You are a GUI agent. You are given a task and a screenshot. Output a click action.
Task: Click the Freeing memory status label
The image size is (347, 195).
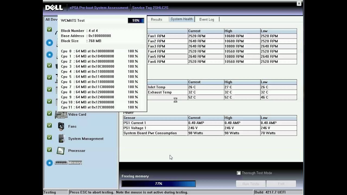point(135,176)
